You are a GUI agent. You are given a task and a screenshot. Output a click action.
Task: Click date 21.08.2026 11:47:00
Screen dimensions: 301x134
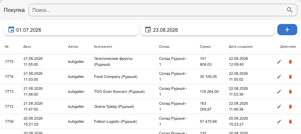[33, 106]
